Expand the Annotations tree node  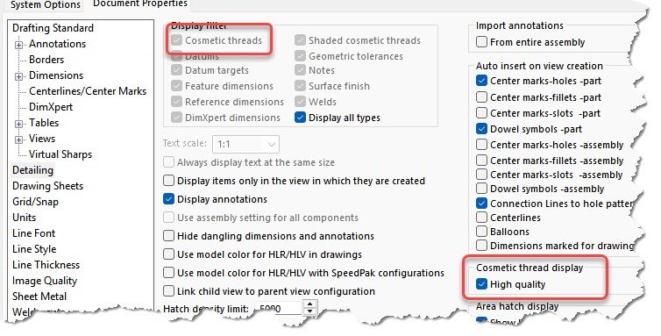click(x=18, y=45)
